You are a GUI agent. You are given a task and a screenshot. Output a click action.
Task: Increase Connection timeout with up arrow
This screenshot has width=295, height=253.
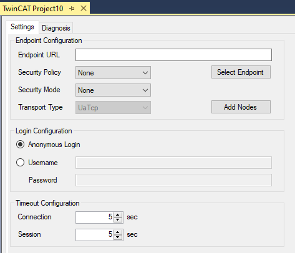118,215
